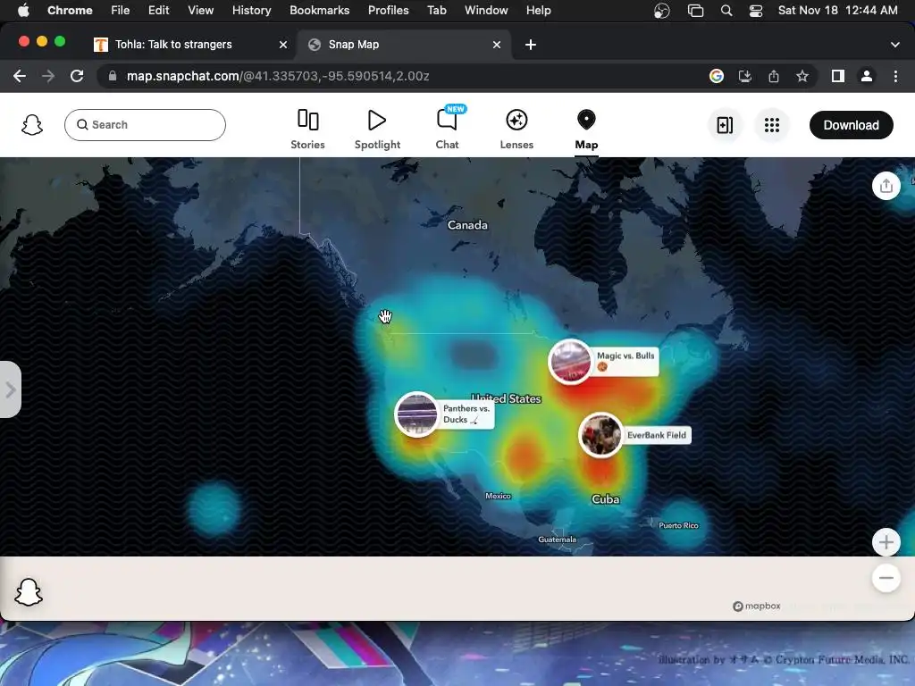Click the Cuba map label

(605, 499)
